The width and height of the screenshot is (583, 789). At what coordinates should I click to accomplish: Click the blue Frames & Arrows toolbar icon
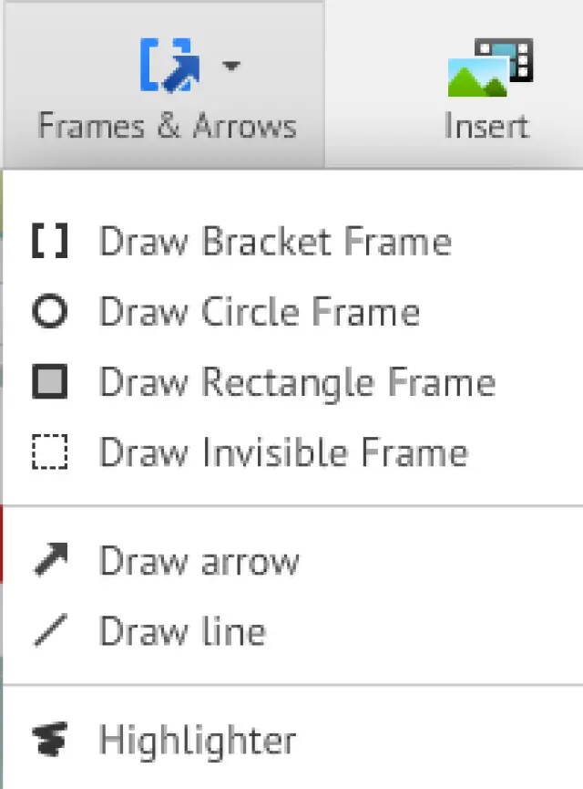[x=169, y=66]
